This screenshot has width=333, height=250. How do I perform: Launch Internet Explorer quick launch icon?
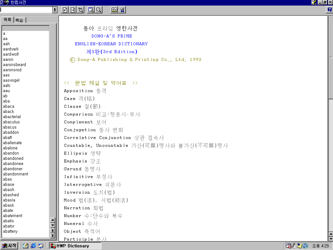(x=33, y=246)
